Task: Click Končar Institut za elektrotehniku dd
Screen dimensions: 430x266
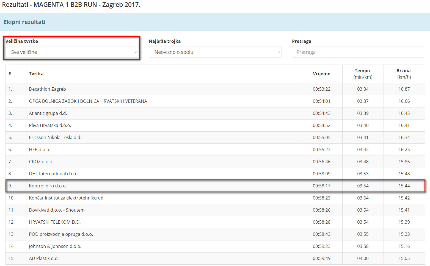Action: point(66,198)
